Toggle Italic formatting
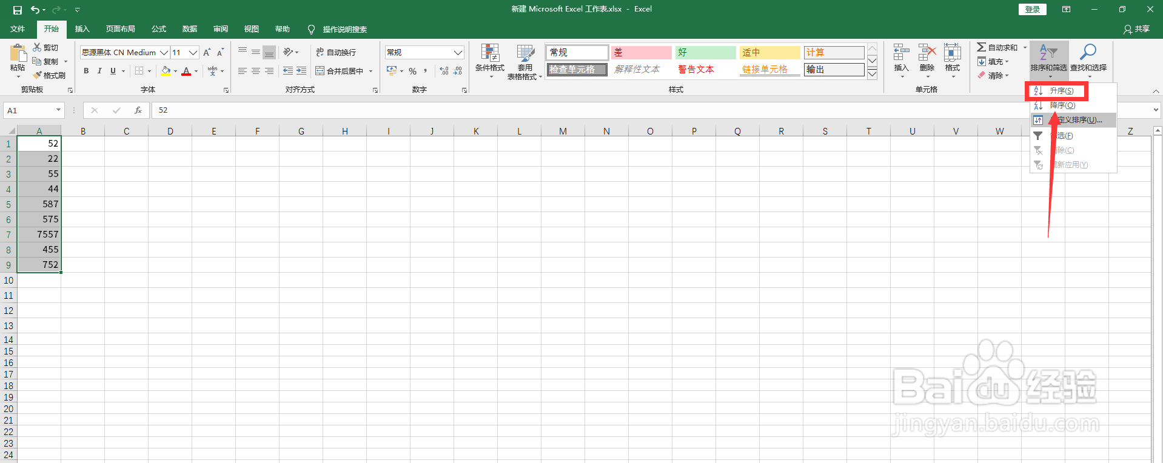Viewport: 1163px width, 463px height. click(99, 71)
